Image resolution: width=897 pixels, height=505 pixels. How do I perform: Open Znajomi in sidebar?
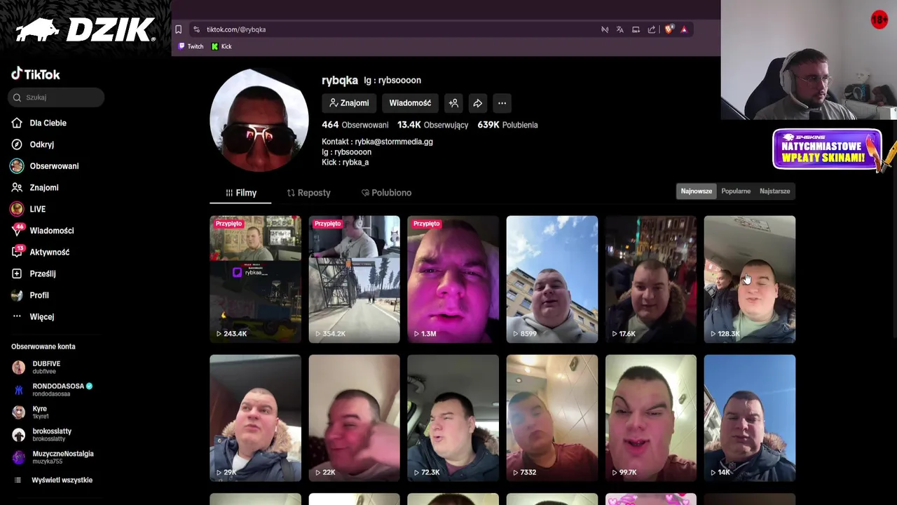coord(44,187)
